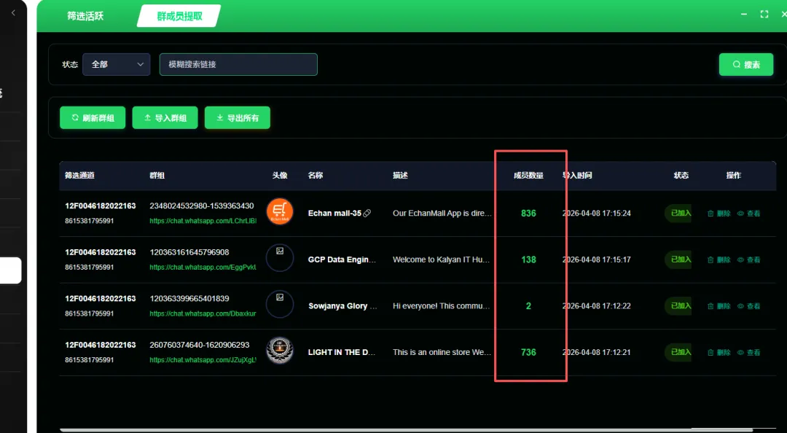Click 已加入 status for Sowjanya Glory

coord(678,305)
